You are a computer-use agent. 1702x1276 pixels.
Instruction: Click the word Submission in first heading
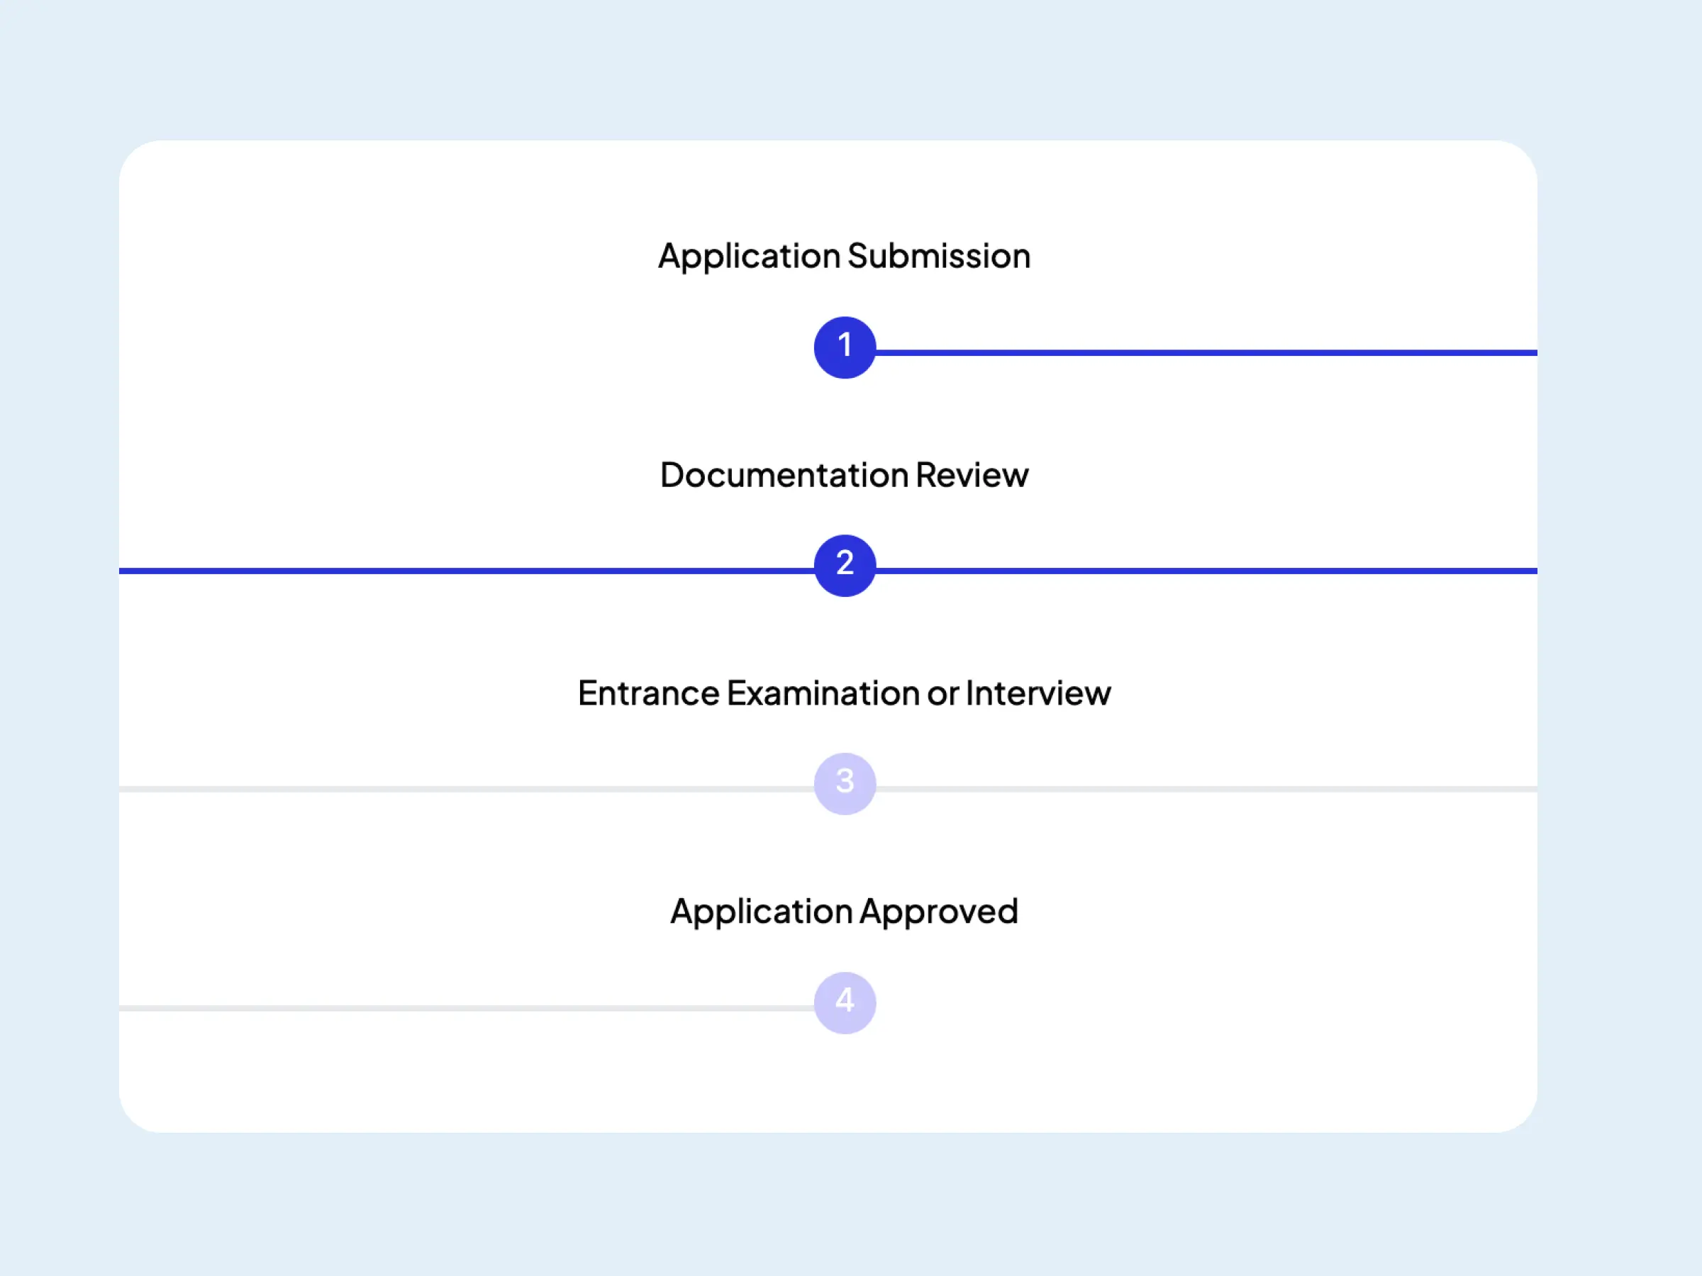coord(938,256)
